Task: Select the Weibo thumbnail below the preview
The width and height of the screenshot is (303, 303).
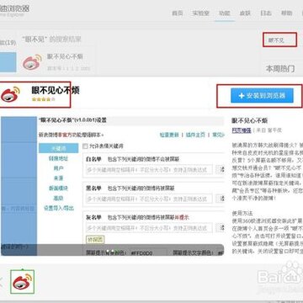Action: tap(23, 282)
